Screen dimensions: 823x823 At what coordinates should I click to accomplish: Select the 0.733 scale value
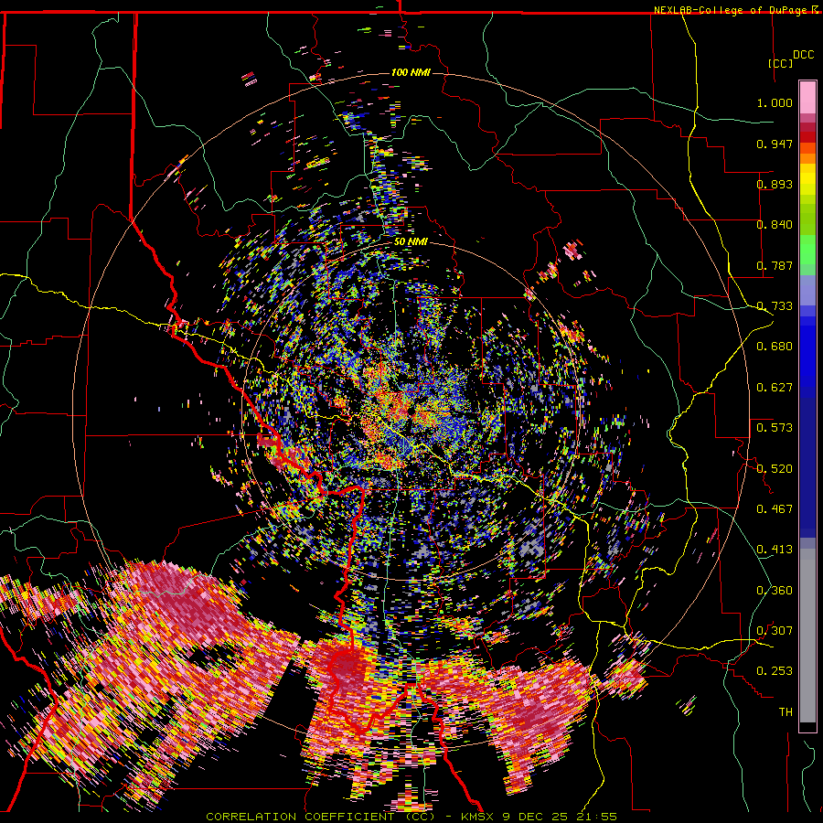coord(775,306)
